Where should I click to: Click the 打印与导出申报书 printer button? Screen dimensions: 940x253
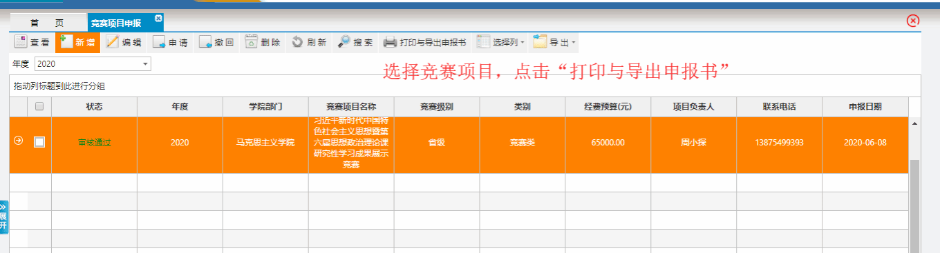(x=425, y=42)
